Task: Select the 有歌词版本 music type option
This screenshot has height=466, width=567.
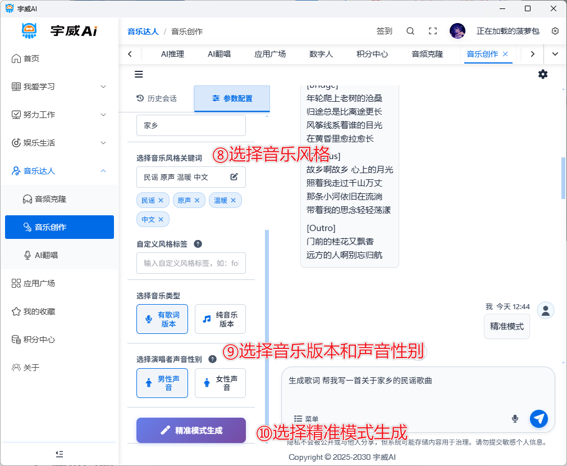Action: 162,319
